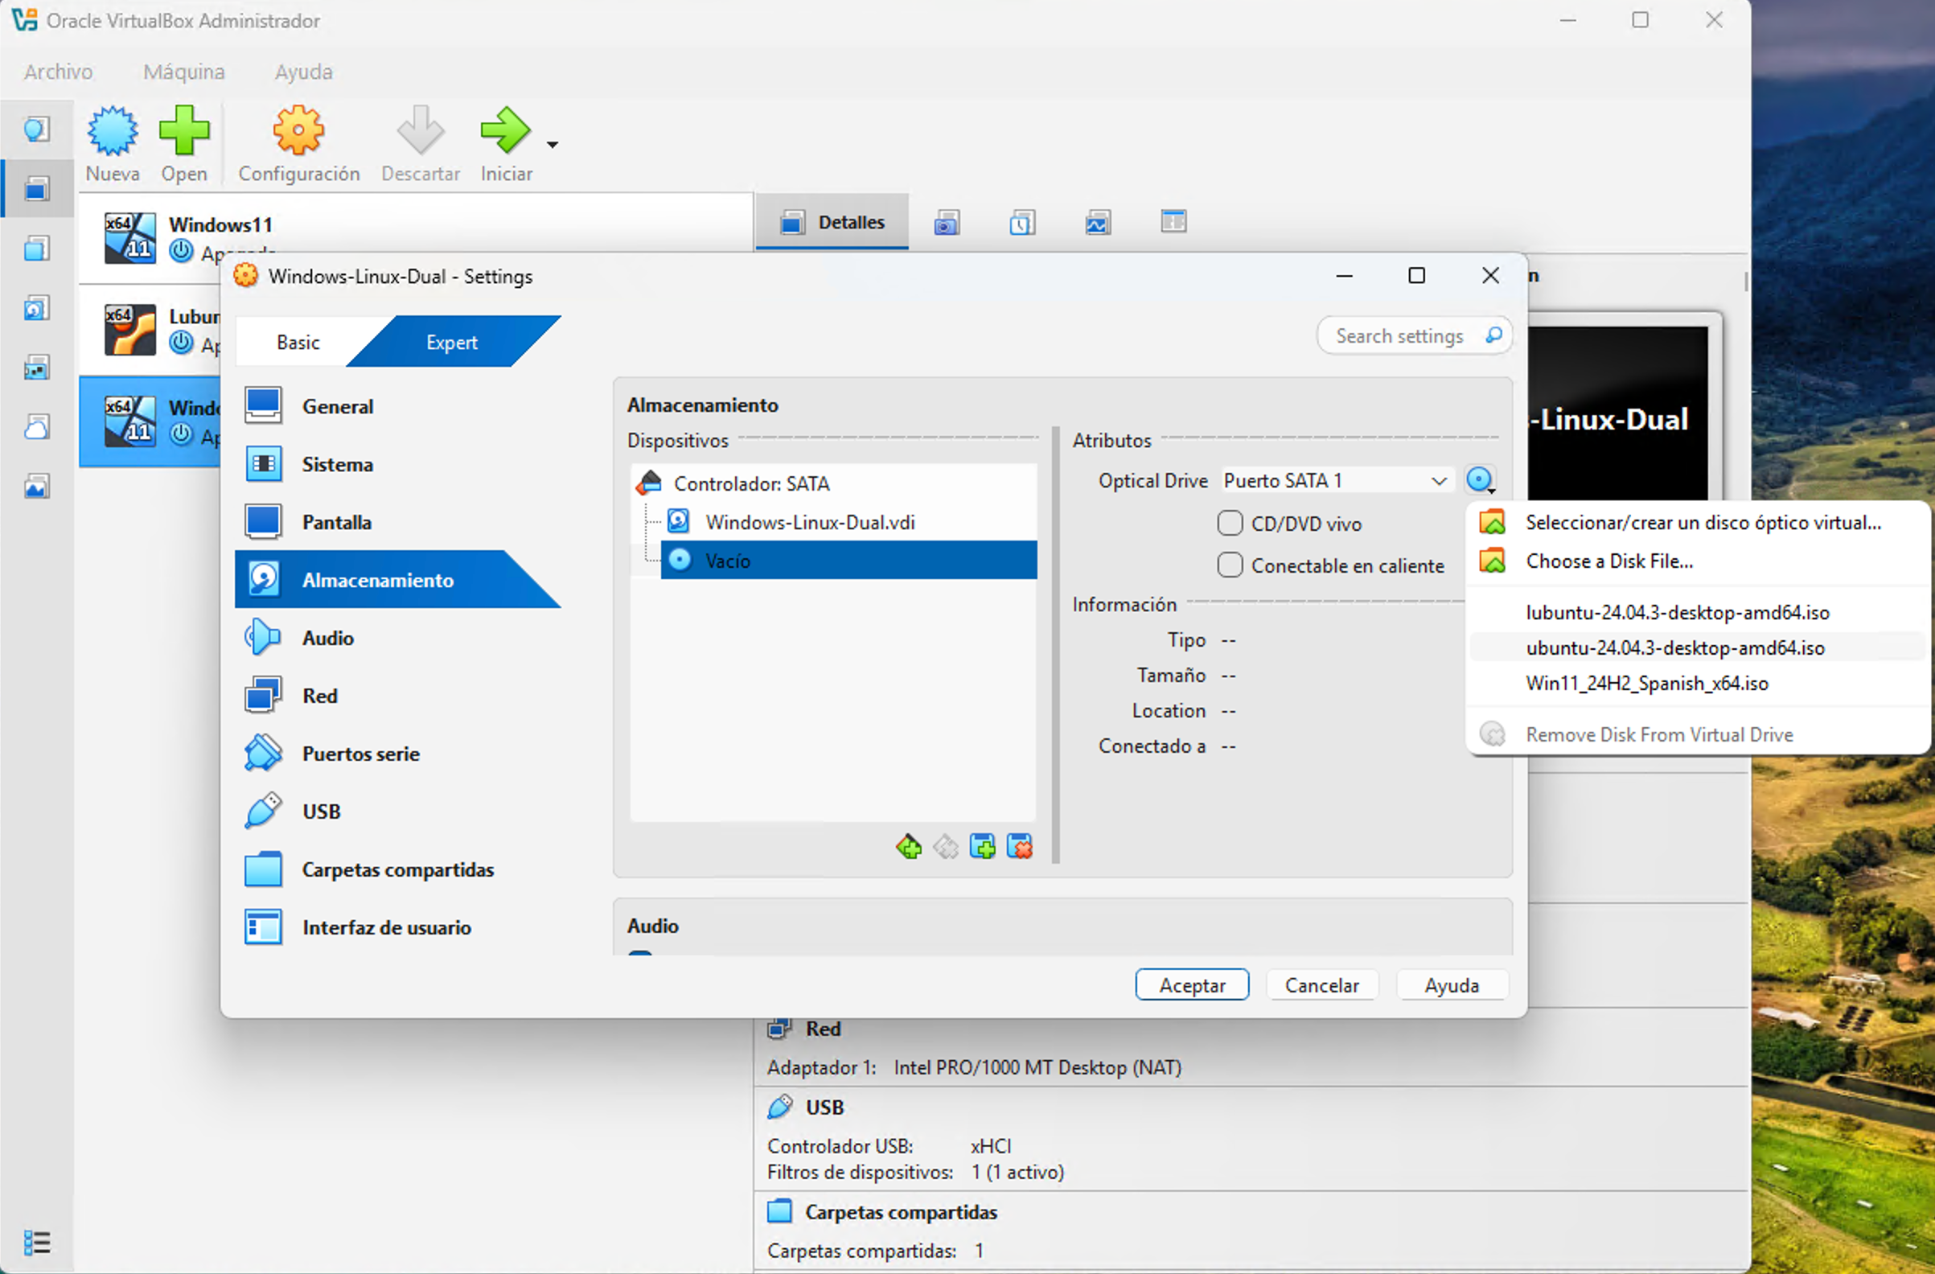Click the Ayuda button in Settings dialog
Image resolution: width=1935 pixels, height=1274 pixels.
tap(1452, 984)
